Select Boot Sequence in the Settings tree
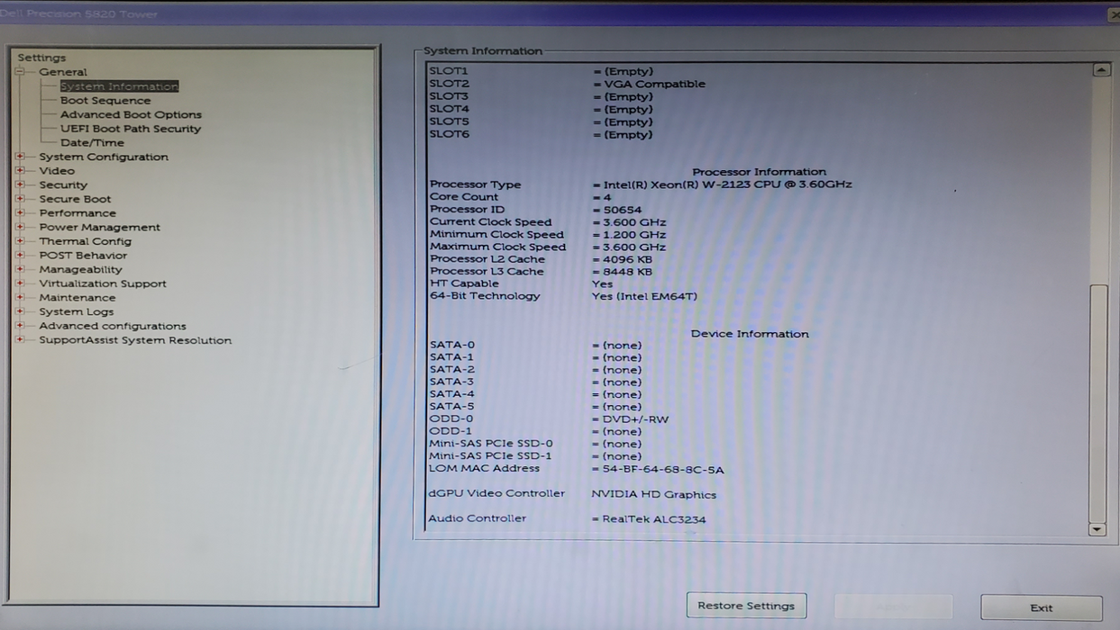Viewport: 1120px width, 630px height. [x=105, y=100]
